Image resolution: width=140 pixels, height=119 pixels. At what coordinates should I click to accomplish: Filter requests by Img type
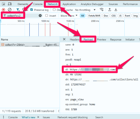pyautogui.click(x=135, y=16)
